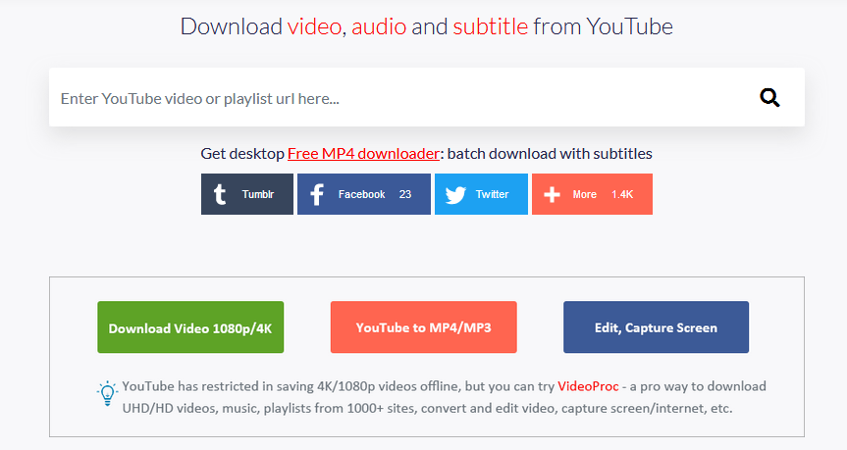Open the Edit, Capture Screen button
Screen dimensions: 847x450
656,327
